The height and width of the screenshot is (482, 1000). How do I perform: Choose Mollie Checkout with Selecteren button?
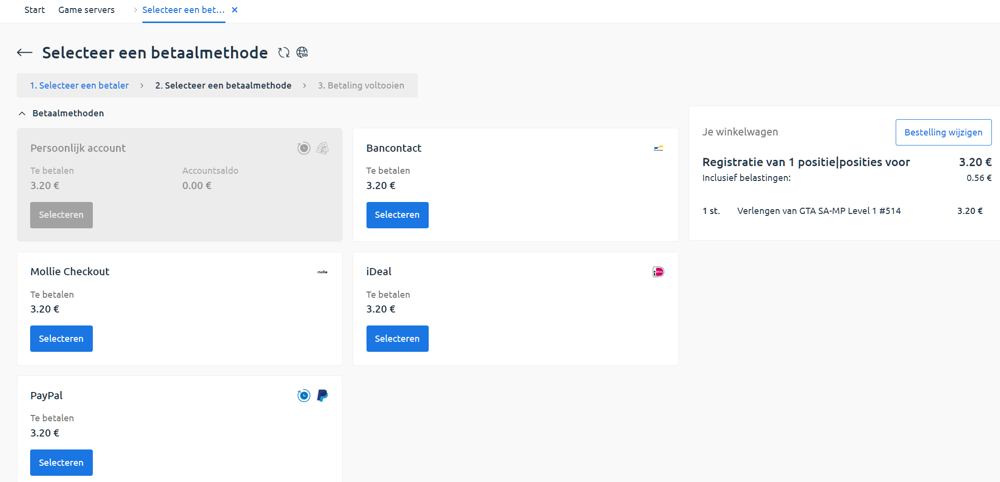[x=61, y=339]
